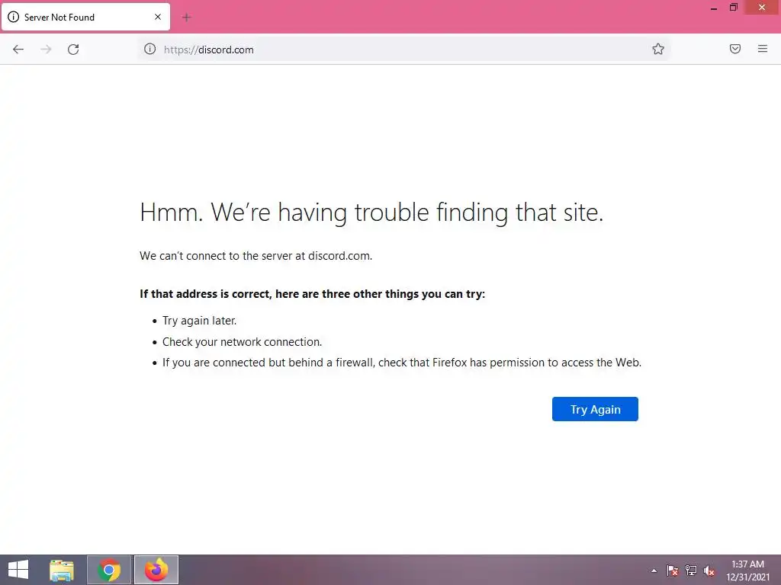The width and height of the screenshot is (781, 585).
Task: Save page to Pocket
Action: pyautogui.click(x=735, y=49)
